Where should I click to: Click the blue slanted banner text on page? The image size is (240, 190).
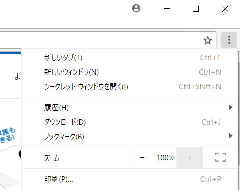pos(7,135)
